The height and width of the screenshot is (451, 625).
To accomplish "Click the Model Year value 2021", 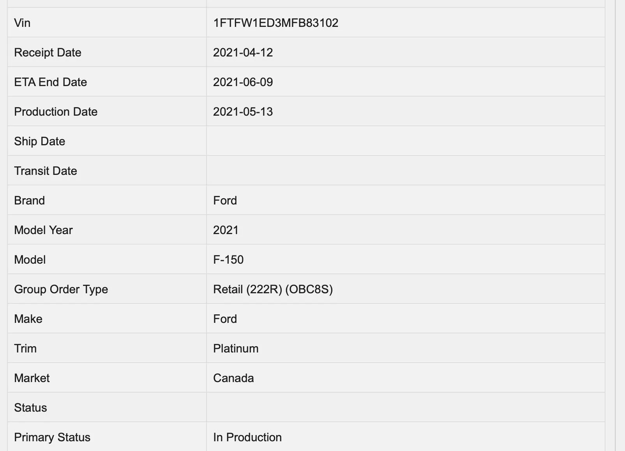I will (226, 230).
